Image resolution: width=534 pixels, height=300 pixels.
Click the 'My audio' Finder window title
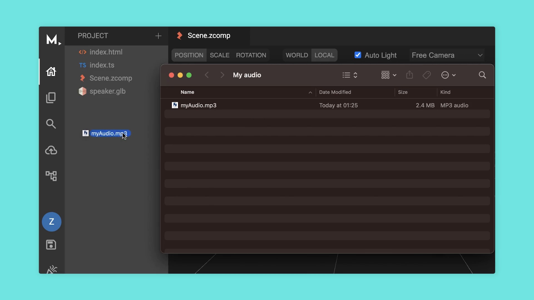coord(247,75)
